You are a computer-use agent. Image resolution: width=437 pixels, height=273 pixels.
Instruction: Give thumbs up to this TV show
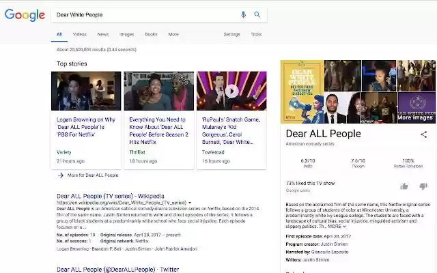click(404, 186)
